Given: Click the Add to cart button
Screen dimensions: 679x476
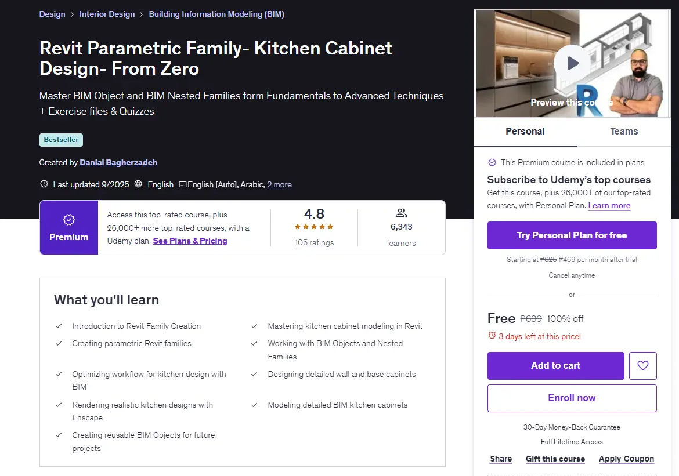Looking at the screenshot, I should click(x=555, y=366).
